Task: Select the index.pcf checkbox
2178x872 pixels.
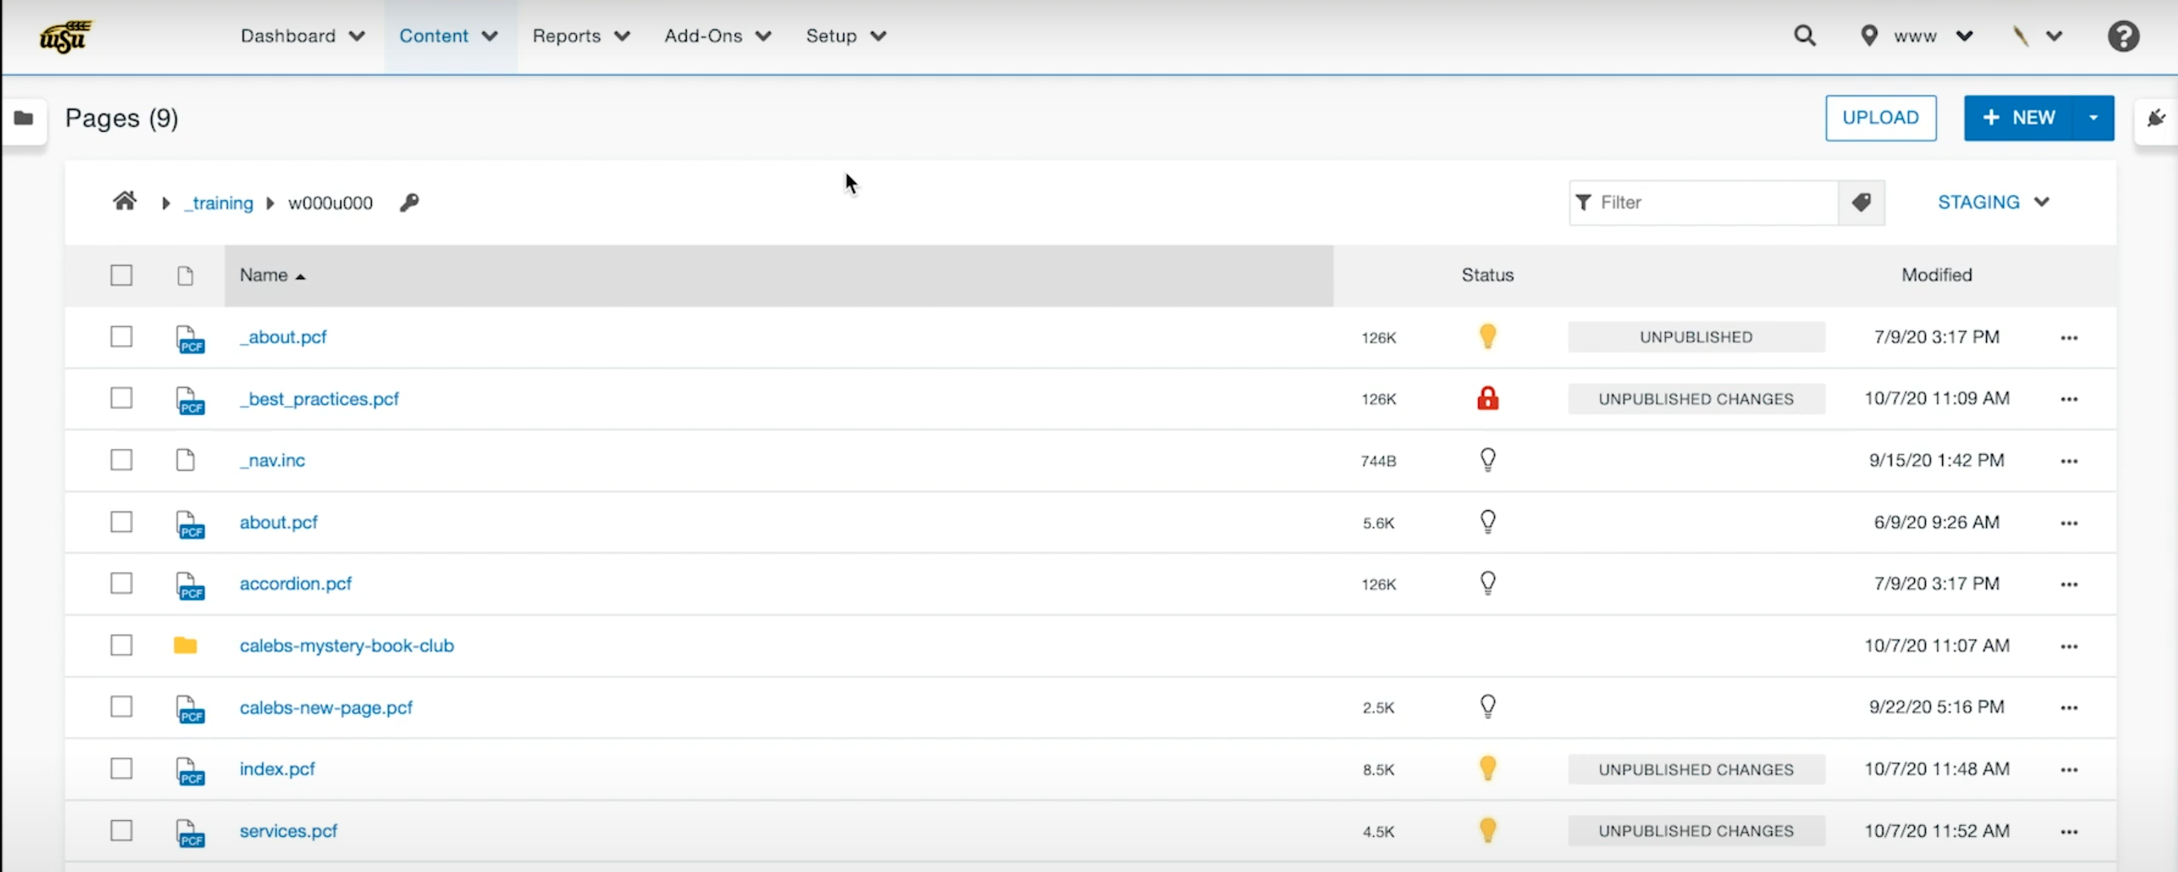Action: coord(122,768)
